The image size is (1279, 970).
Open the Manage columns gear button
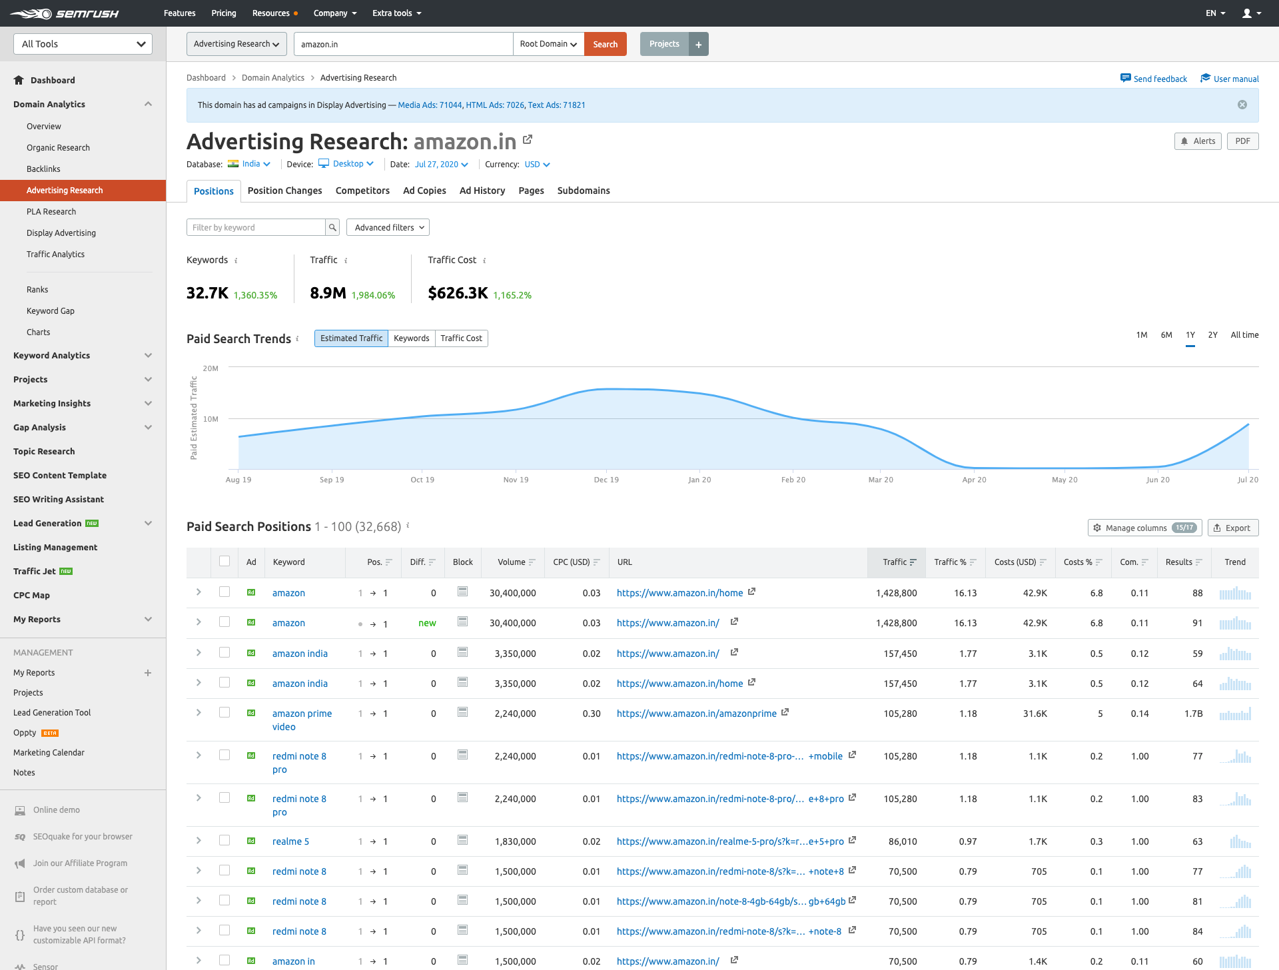[1144, 528]
